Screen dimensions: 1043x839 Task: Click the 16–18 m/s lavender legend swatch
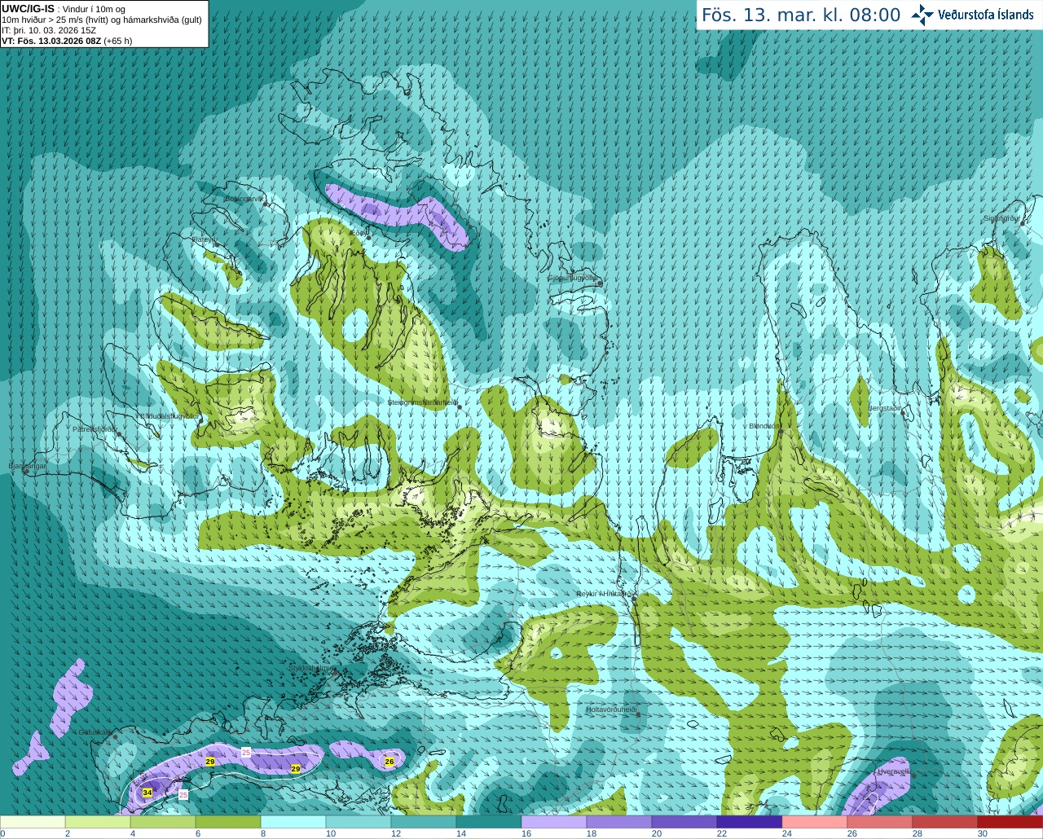[554, 822]
